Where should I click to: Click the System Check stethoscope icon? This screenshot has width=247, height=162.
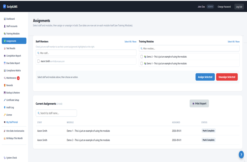5,158
